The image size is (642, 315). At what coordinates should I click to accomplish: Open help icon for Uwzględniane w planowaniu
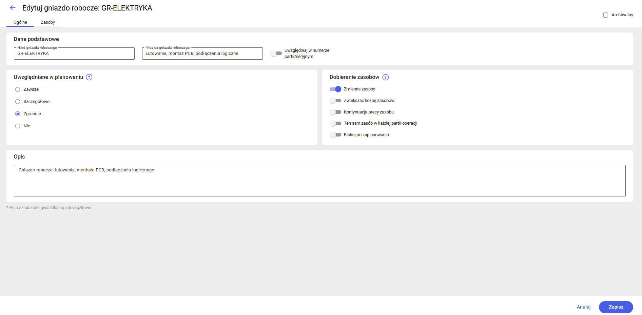(89, 77)
